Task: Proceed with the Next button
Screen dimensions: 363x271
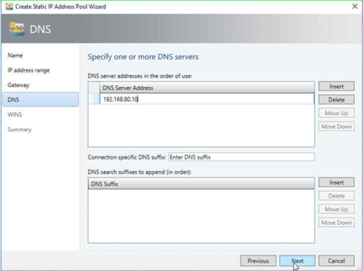Action: (x=297, y=261)
